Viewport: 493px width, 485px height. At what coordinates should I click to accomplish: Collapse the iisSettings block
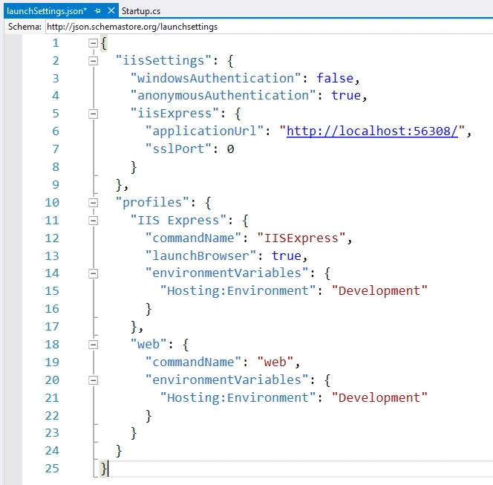(93, 61)
